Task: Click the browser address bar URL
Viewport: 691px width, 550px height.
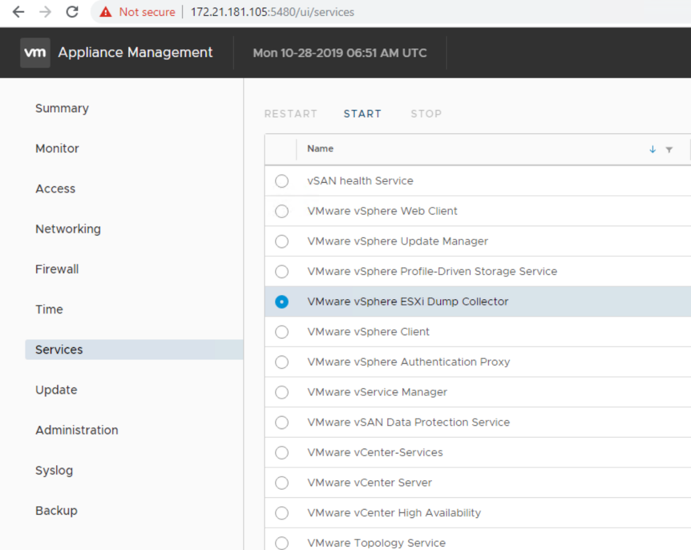Action: pyautogui.click(x=272, y=12)
